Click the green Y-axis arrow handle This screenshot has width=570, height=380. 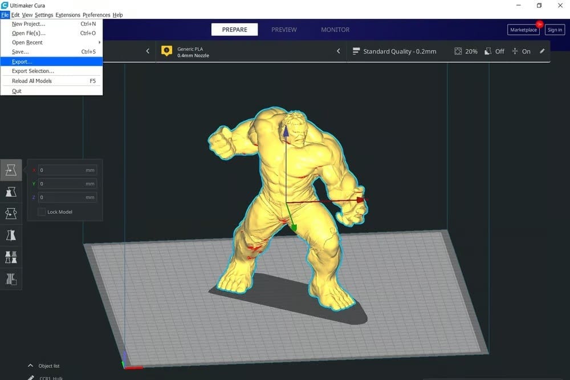294,227
